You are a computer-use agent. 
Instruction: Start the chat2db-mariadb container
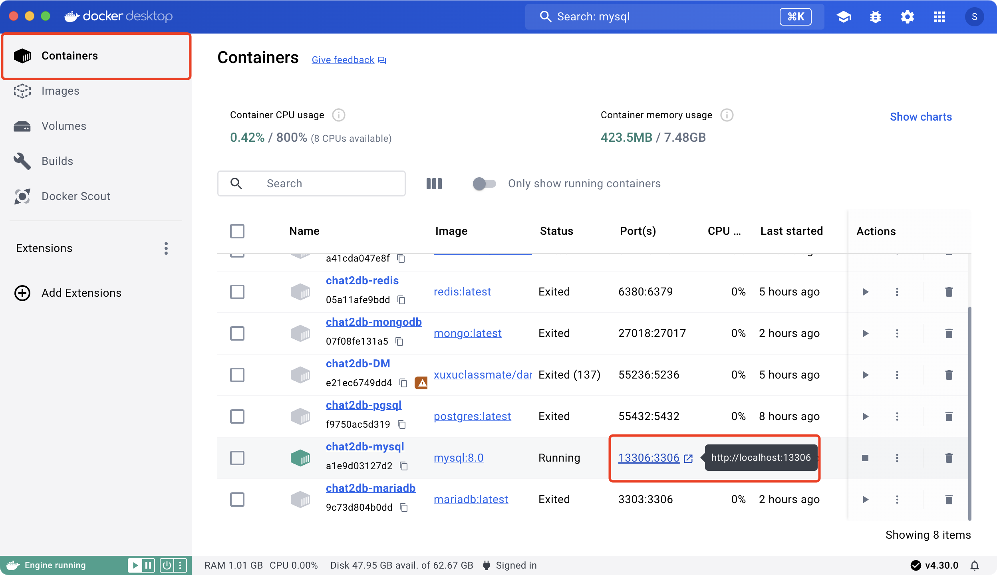(865, 500)
